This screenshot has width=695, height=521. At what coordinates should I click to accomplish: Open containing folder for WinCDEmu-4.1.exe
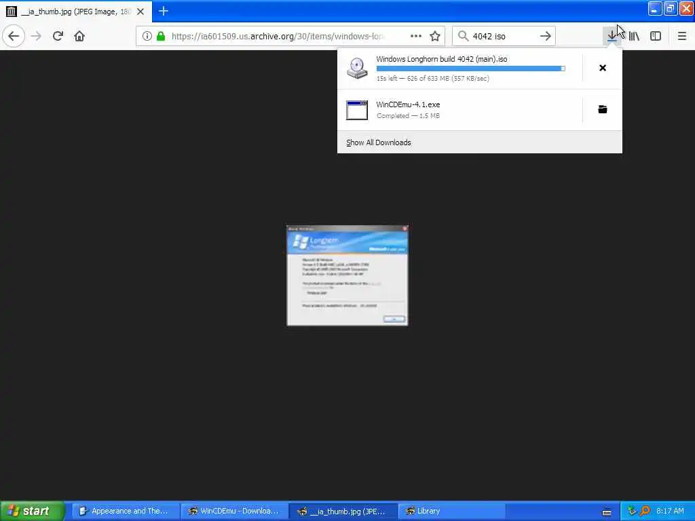pyautogui.click(x=603, y=109)
